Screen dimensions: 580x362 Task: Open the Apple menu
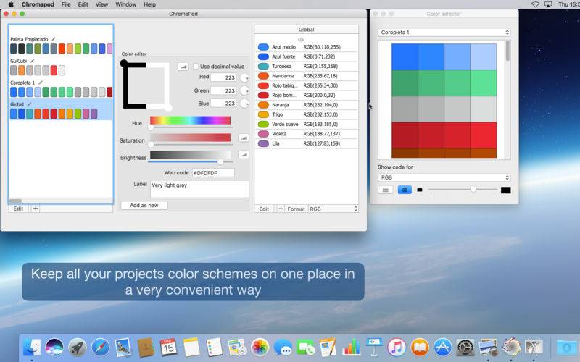pyautogui.click(x=11, y=4)
